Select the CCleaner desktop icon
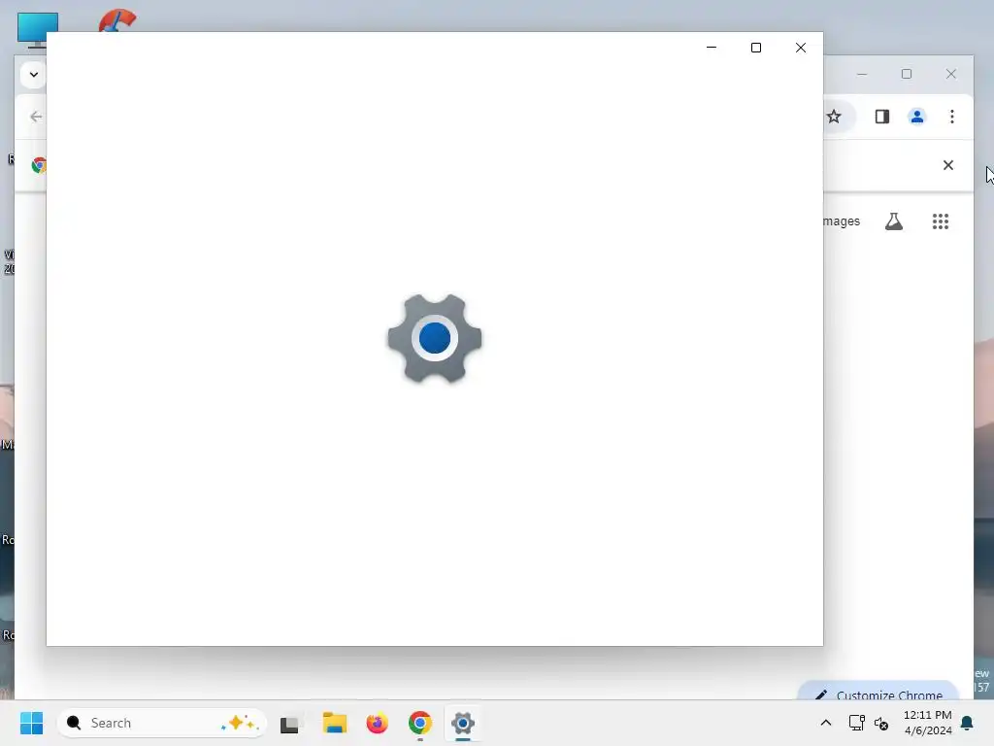This screenshot has width=994, height=746. pos(117,20)
